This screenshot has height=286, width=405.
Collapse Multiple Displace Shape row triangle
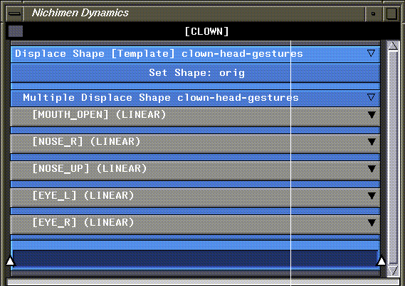tap(371, 97)
